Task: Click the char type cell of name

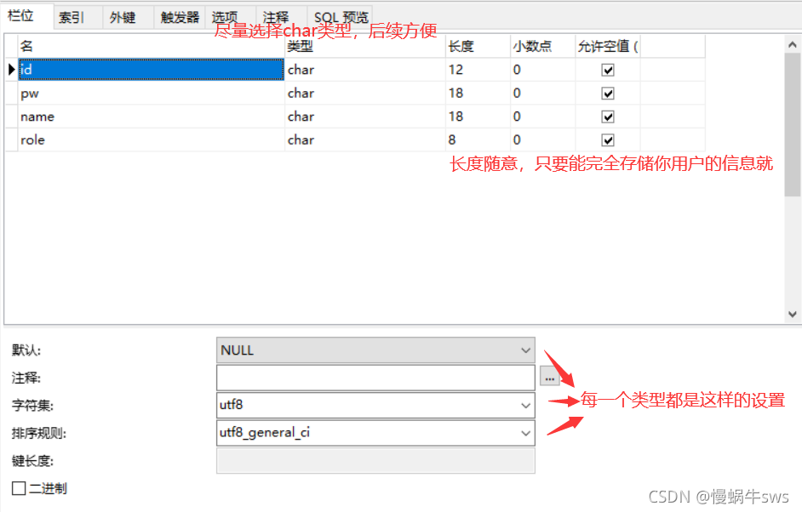Action: [x=364, y=117]
